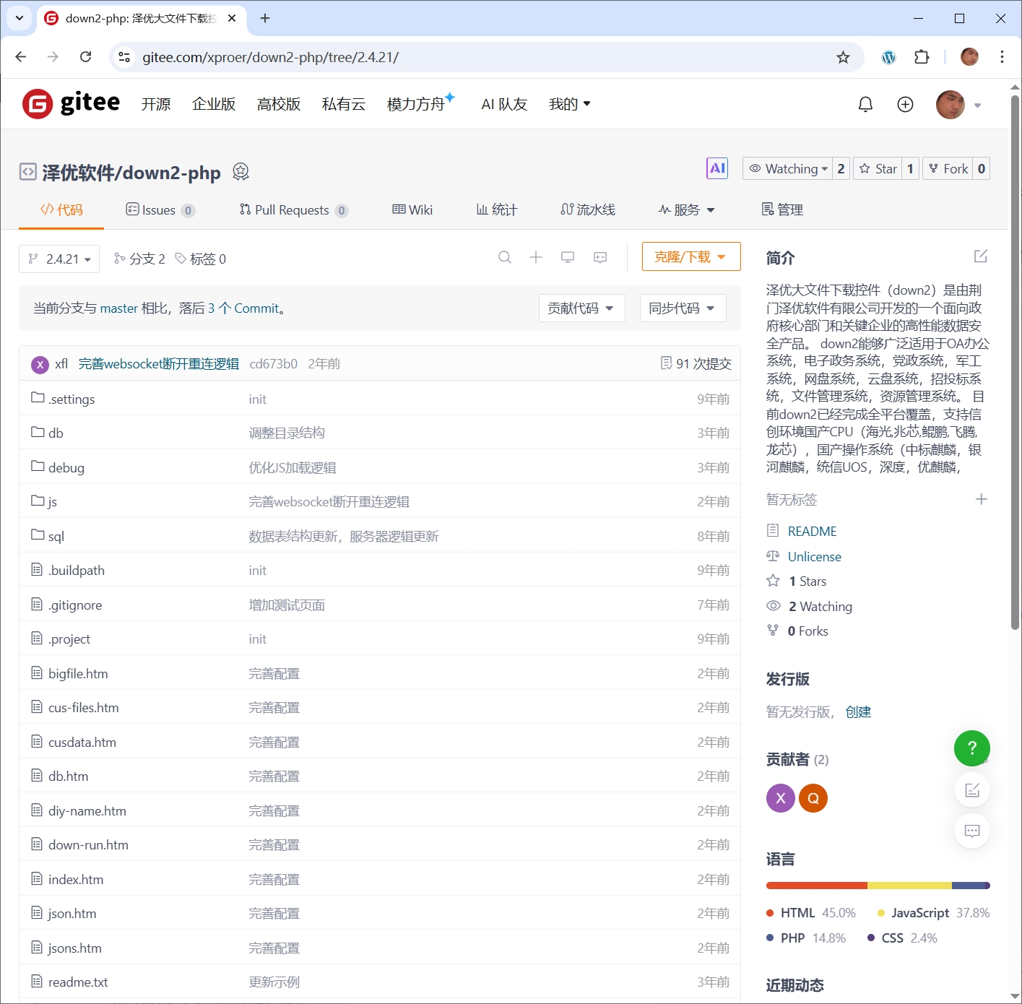Open the bigfile.htm file
Image resolution: width=1022 pixels, height=1004 pixels.
click(x=78, y=674)
